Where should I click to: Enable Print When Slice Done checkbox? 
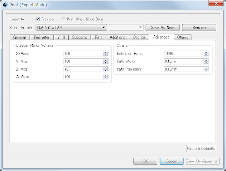63,19
